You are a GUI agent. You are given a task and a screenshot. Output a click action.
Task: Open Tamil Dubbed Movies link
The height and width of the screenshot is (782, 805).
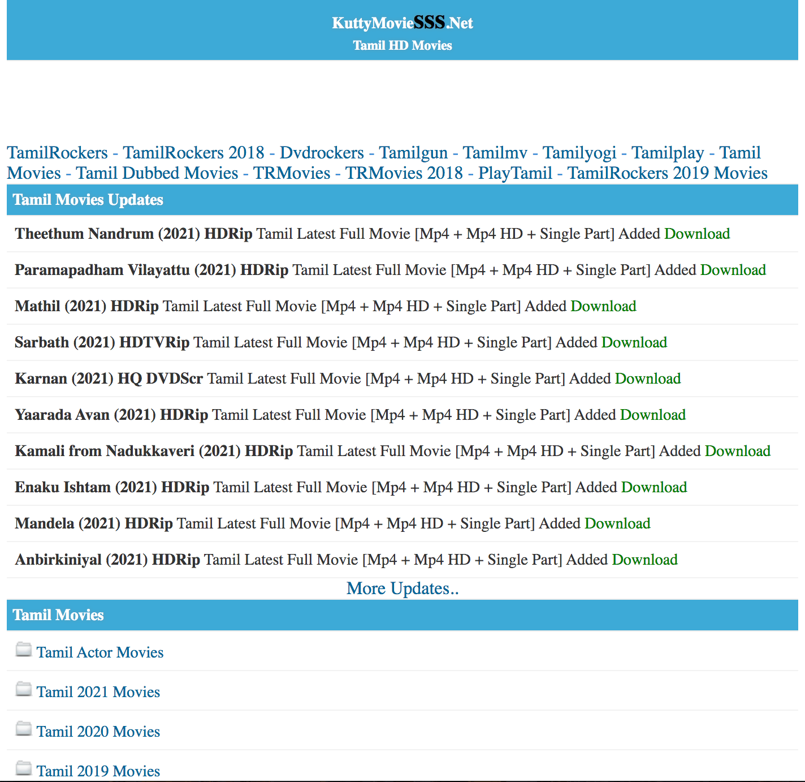157,173
